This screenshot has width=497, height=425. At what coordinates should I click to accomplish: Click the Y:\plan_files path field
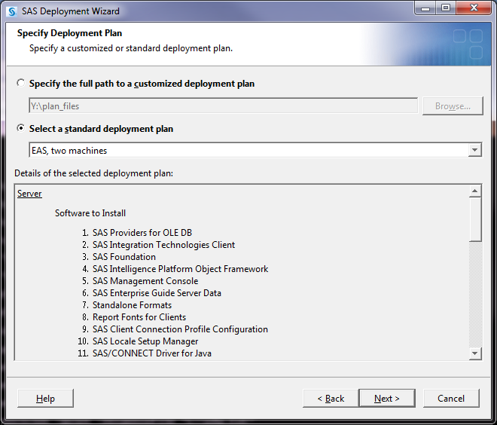point(223,105)
